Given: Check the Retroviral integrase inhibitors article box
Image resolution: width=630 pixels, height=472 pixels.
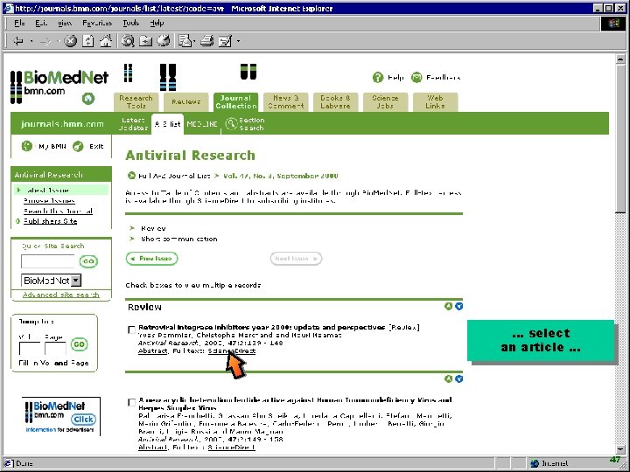Looking at the screenshot, I should (131, 330).
